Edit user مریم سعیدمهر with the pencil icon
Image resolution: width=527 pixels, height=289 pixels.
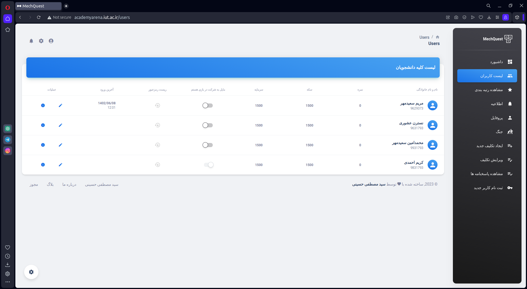pos(60,105)
